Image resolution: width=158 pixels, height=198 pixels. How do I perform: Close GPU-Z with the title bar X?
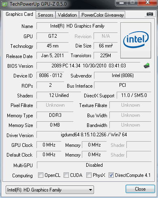point(148,2)
